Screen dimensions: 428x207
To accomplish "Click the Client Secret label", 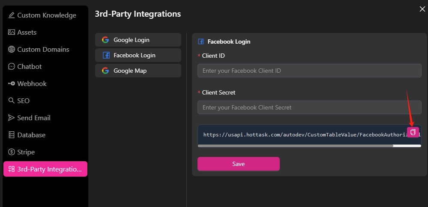I will 218,93.
